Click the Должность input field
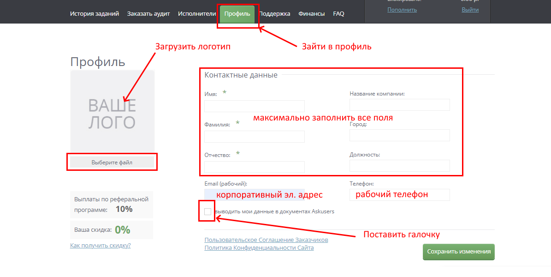 [x=400, y=166]
